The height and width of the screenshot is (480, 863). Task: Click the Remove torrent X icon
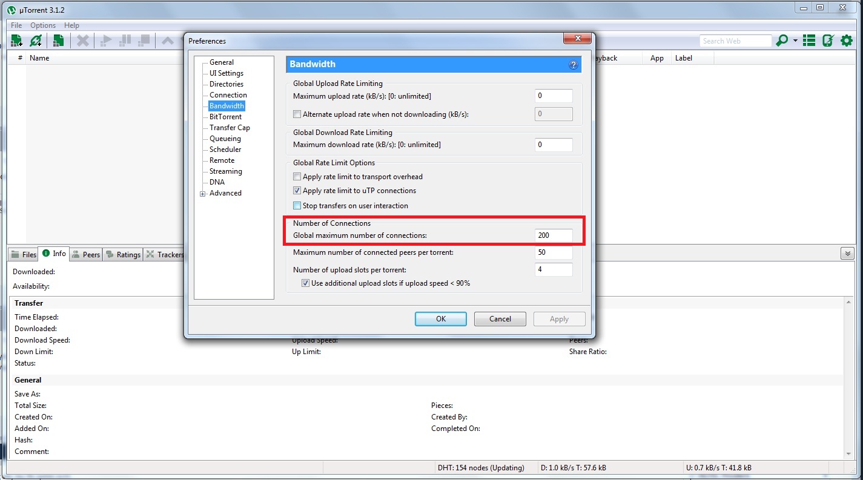pos(83,41)
